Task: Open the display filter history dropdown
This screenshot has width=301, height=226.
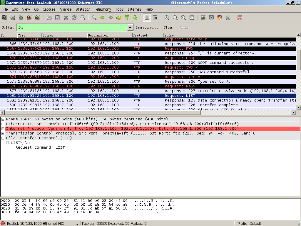Action: point(130,27)
